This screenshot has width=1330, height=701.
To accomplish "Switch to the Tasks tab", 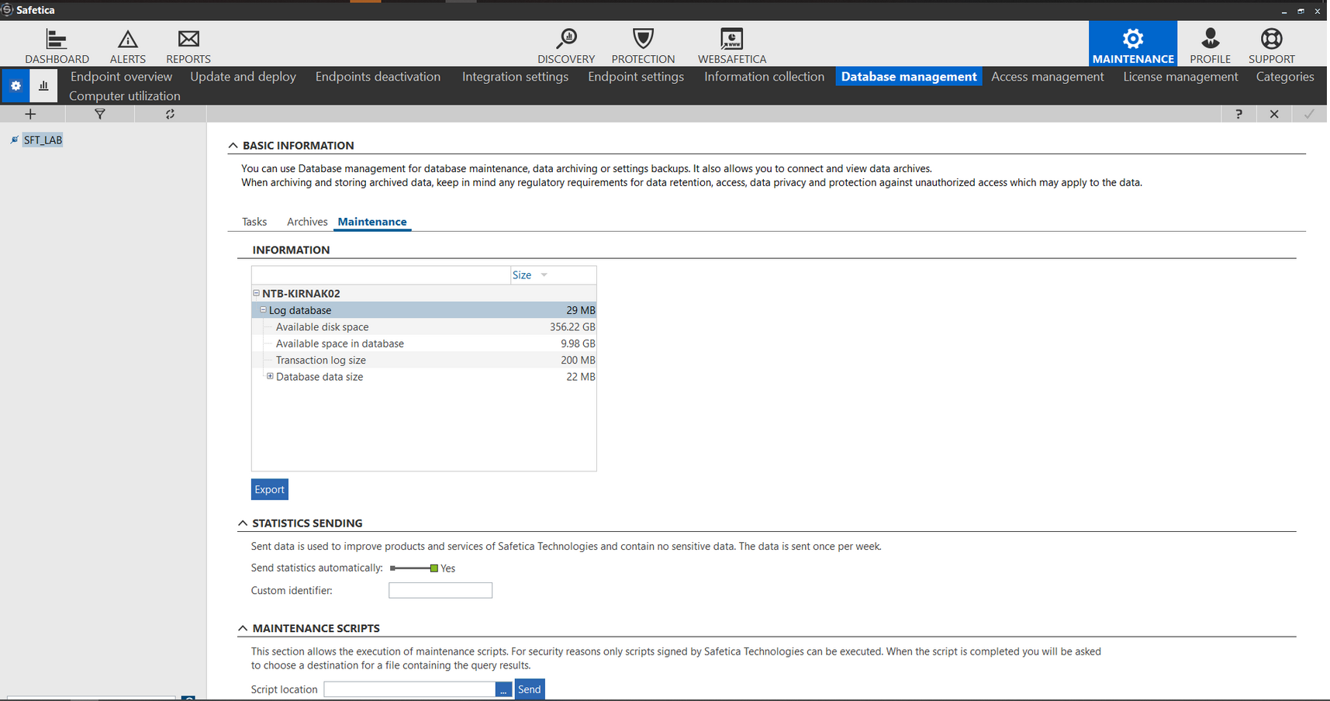I will tap(254, 222).
